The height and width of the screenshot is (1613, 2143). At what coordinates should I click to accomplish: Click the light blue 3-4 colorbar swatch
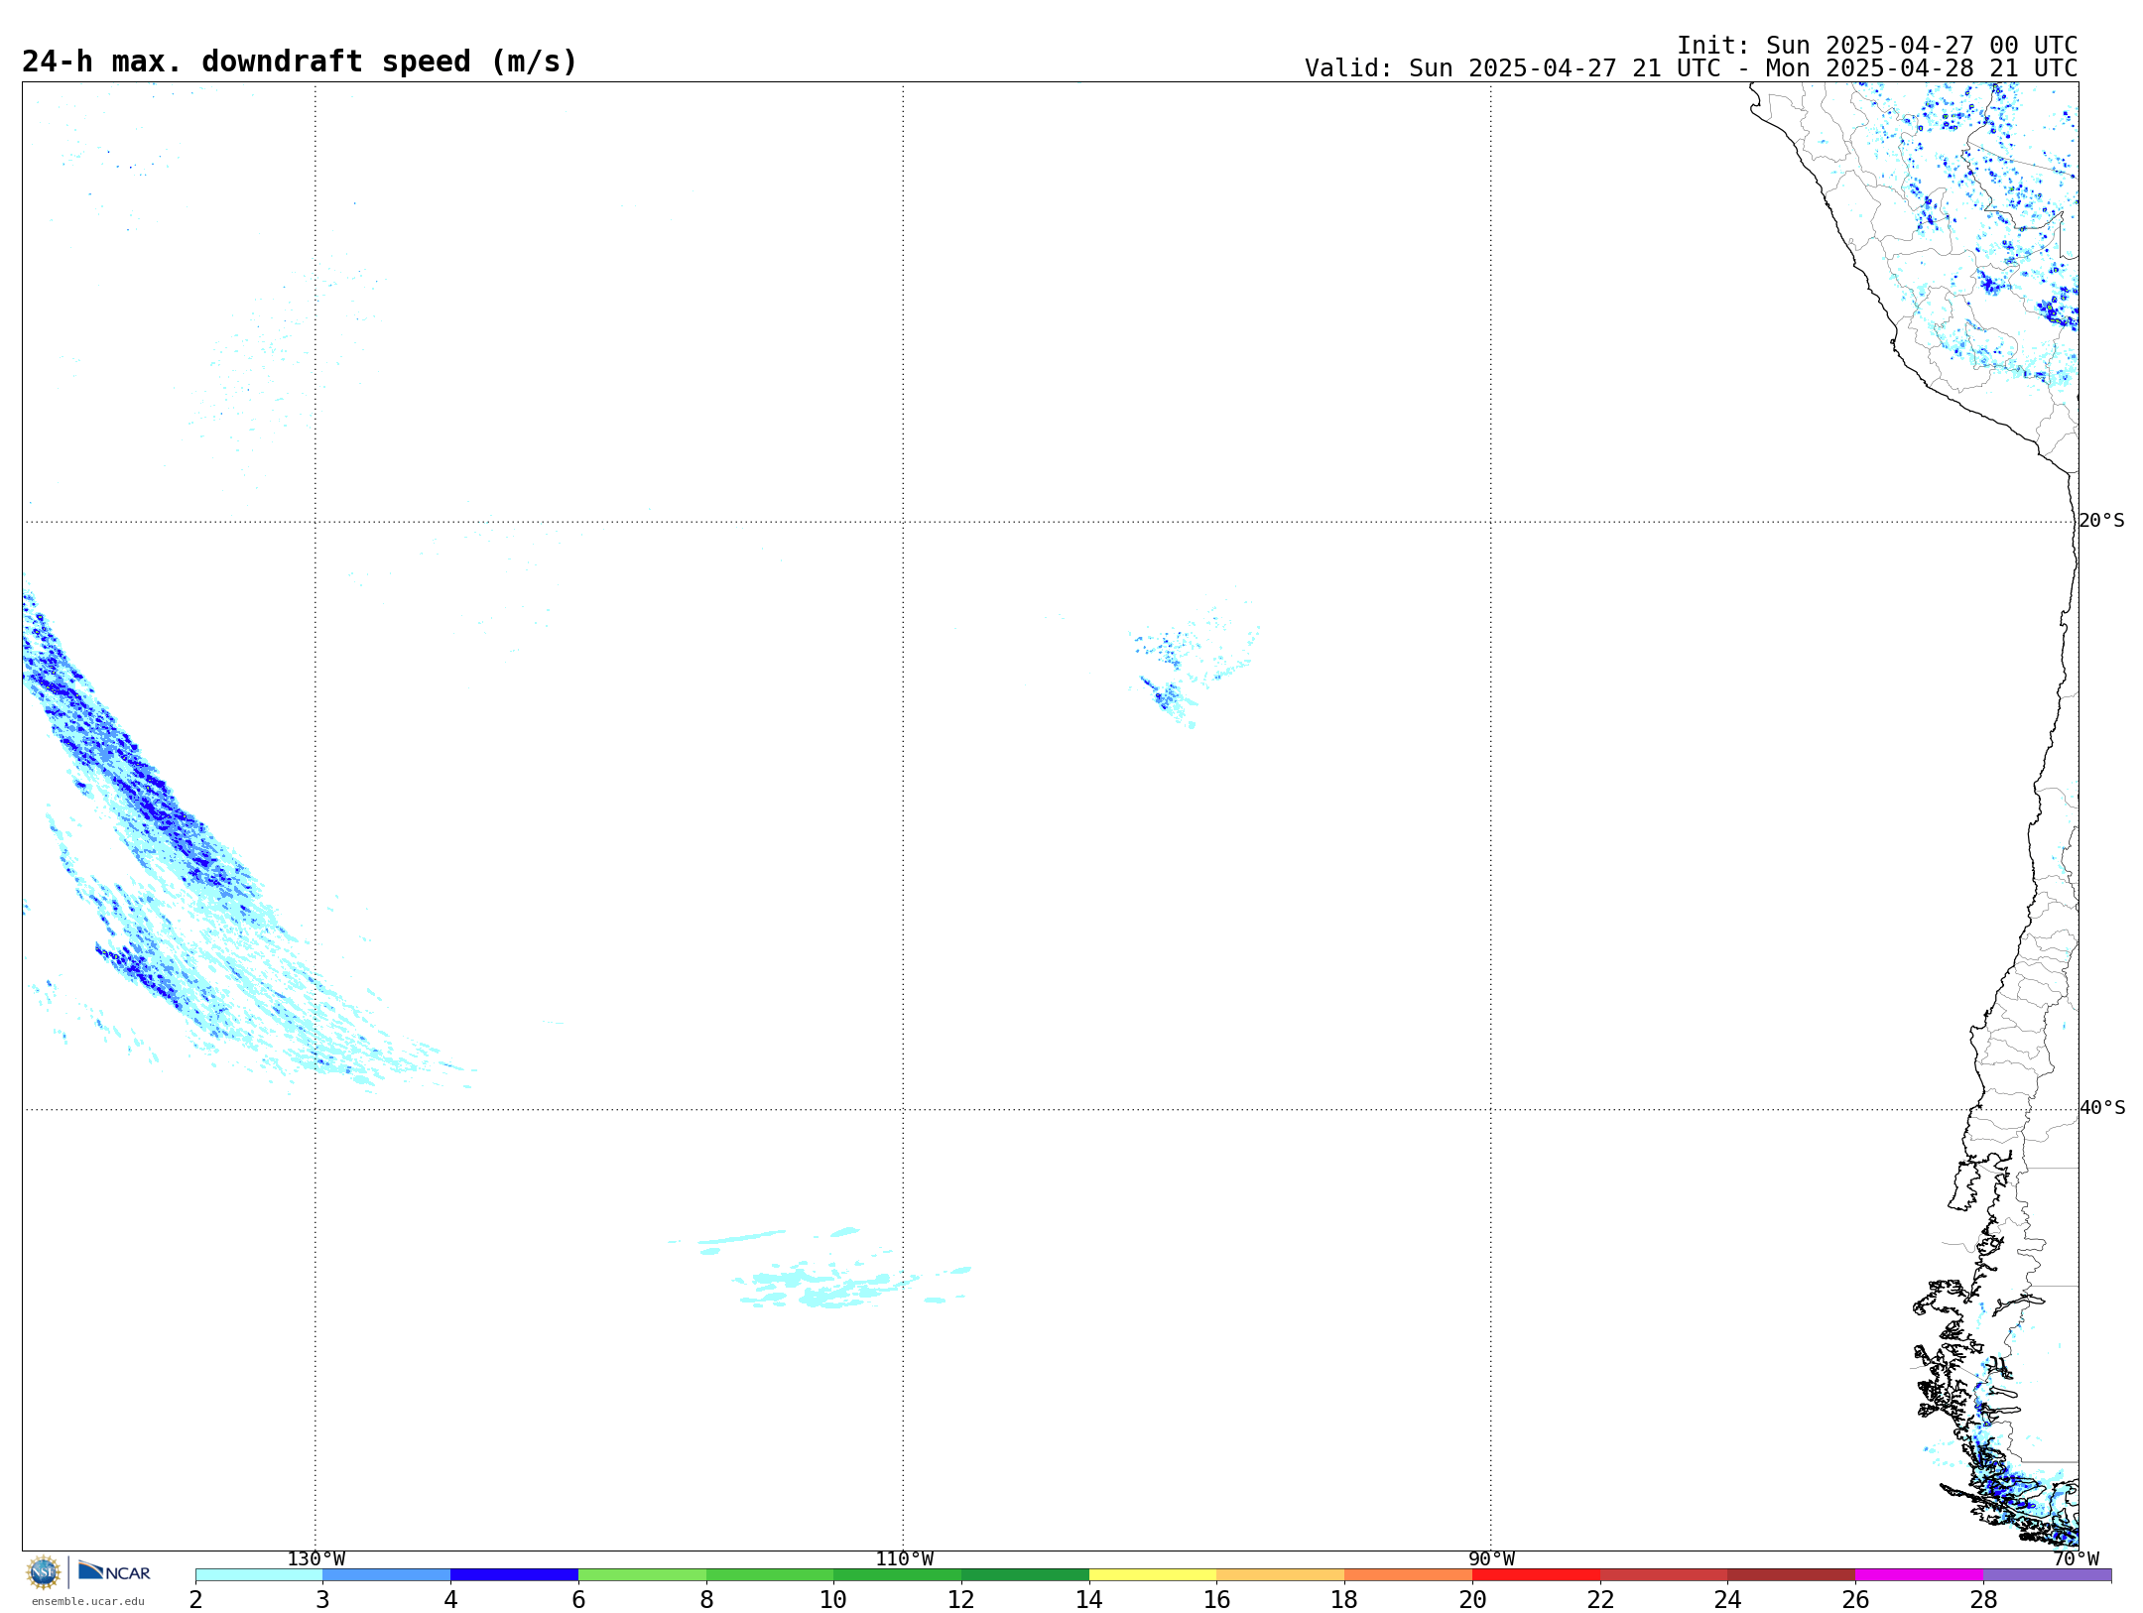point(387,1575)
